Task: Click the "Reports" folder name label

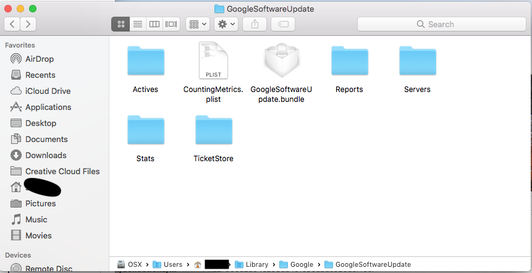Action: [350, 90]
